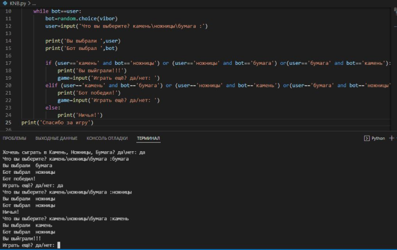Screen dimensions: 397x250
Task: Add a new terminal with plus icon
Action: (x=392, y=138)
